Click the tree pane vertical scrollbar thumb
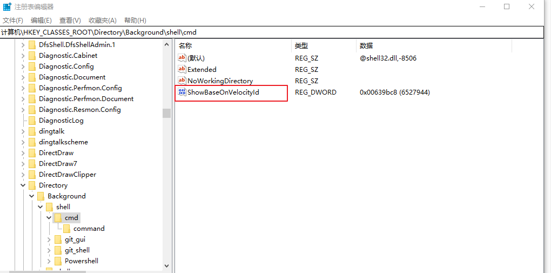Screen dimensions: 551x273 coord(166,113)
